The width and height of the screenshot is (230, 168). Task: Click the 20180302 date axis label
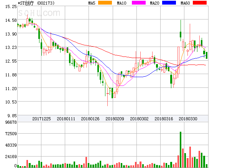pyautogui.click(x=139, y=119)
